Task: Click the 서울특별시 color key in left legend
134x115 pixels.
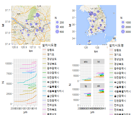Action: [x=44, y=87]
